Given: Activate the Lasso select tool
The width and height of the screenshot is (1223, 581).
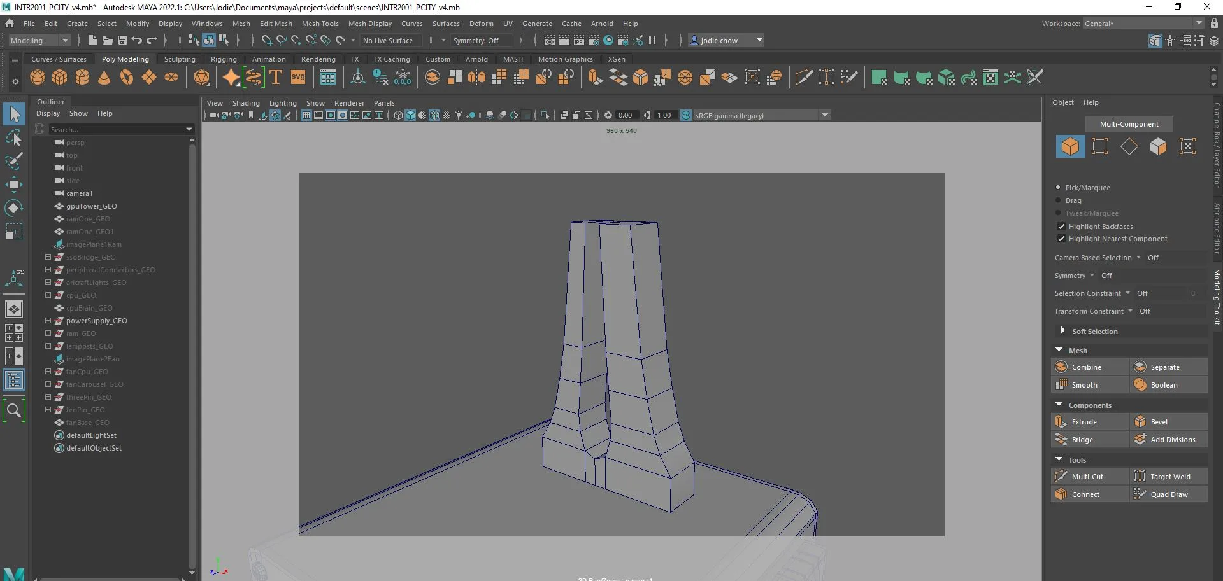Looking at the screenshot, I should [x=14, y=137].
